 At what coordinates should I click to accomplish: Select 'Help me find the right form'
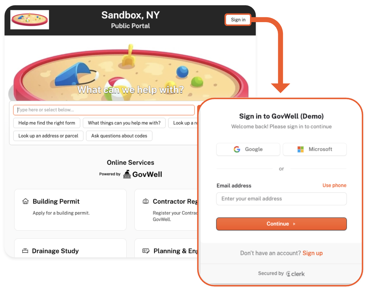pos(47,123)
